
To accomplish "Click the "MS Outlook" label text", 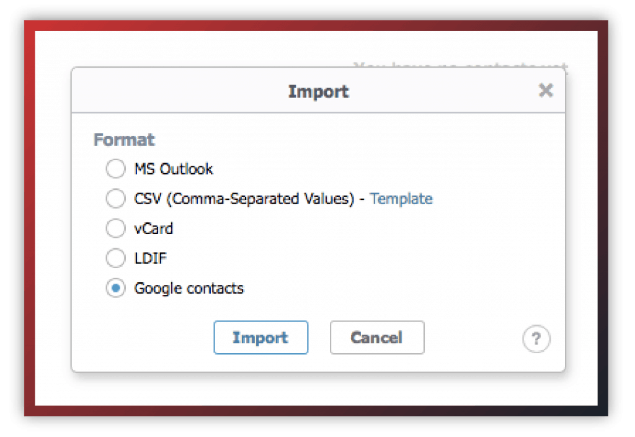I will tap(174, 169).
